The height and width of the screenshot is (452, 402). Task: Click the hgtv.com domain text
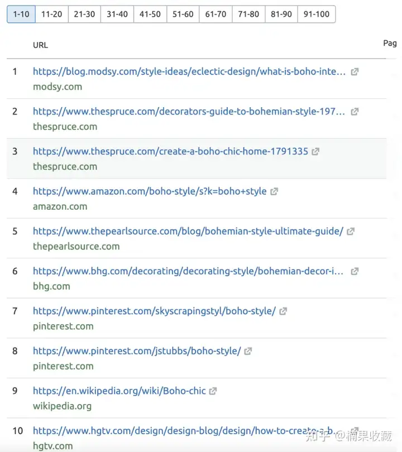click(53, 446)
